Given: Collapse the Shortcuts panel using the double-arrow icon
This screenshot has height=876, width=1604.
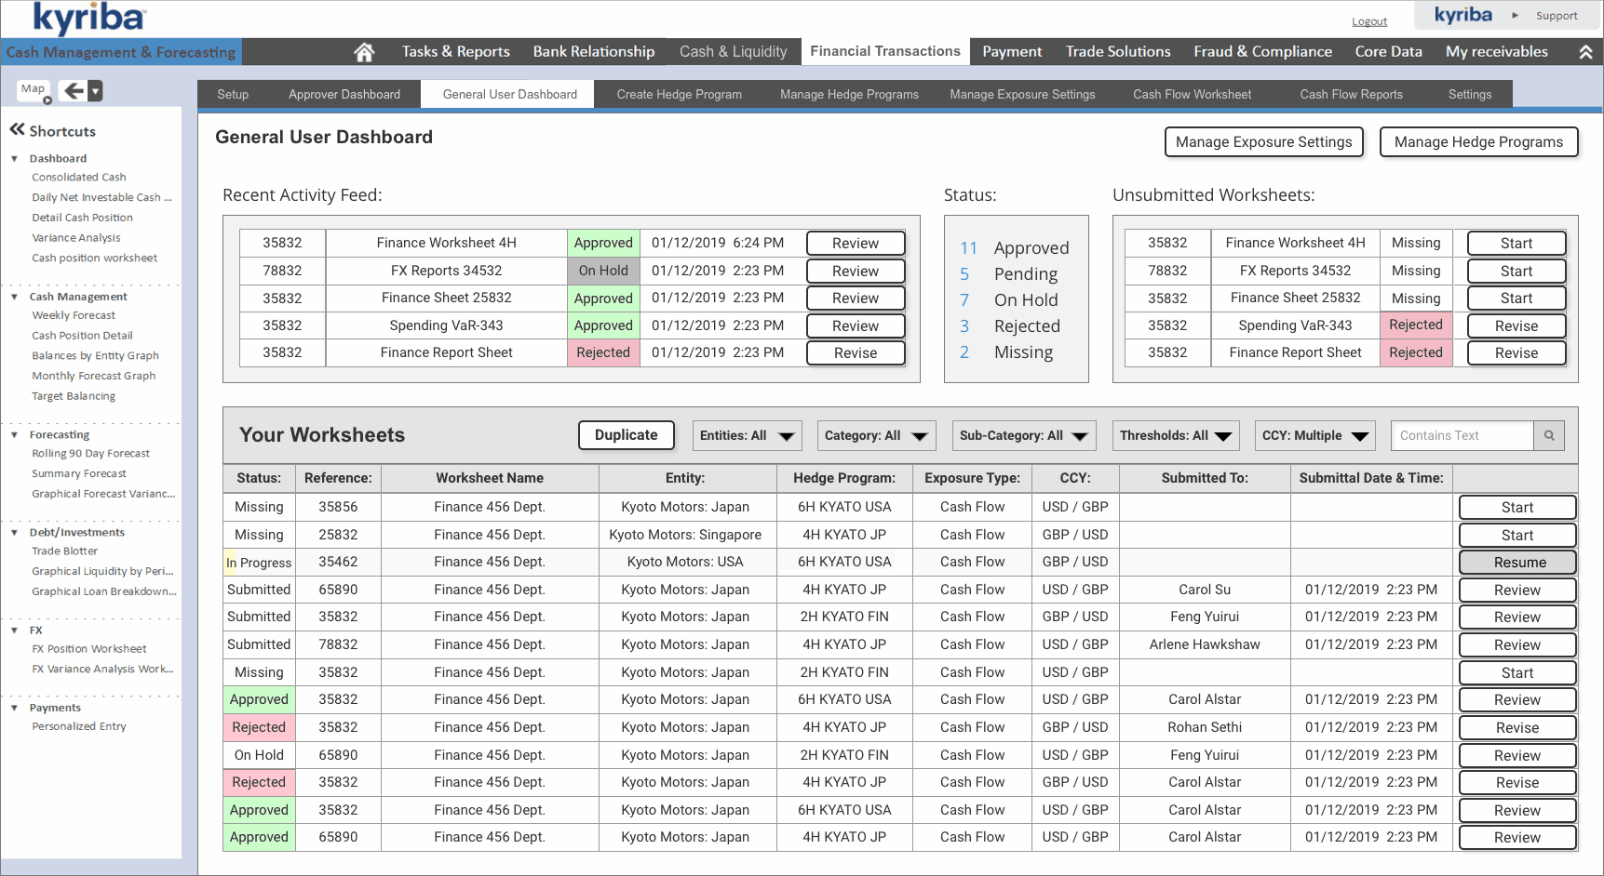Looking at the screenshot, I should tap(17, 130).
